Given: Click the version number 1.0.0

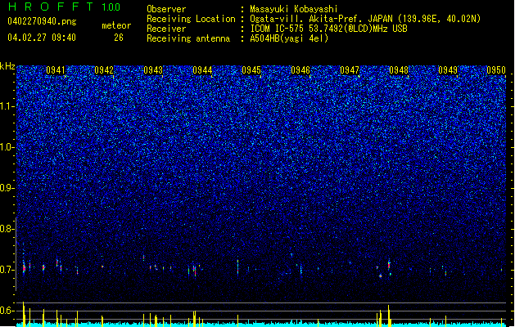Looking at the screenshot, I should coord(111,7).
